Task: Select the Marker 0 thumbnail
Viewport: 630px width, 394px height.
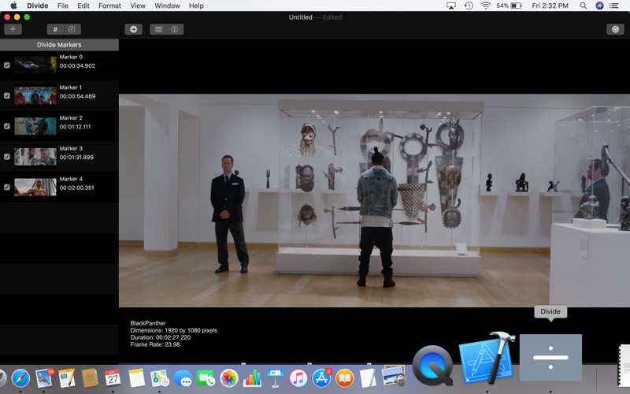Action: coord(35,65)
